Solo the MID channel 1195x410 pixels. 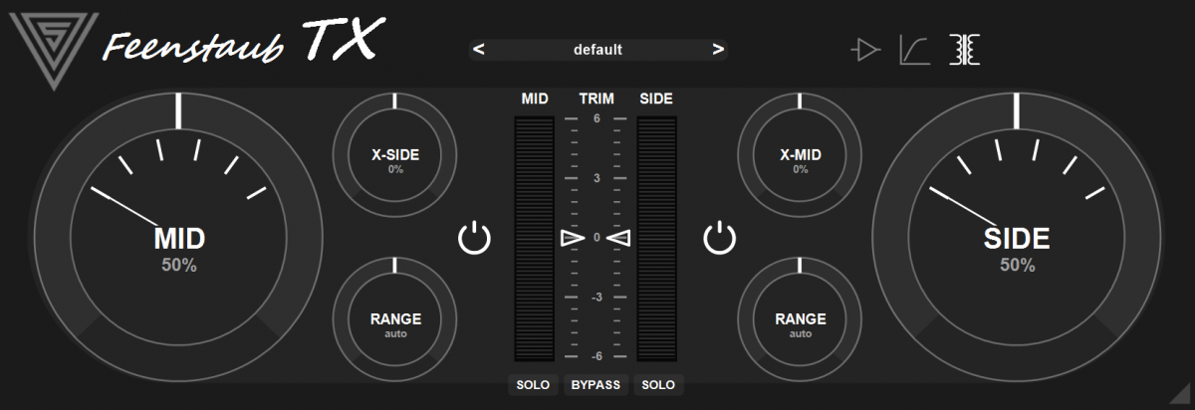(x=533, y=385)
